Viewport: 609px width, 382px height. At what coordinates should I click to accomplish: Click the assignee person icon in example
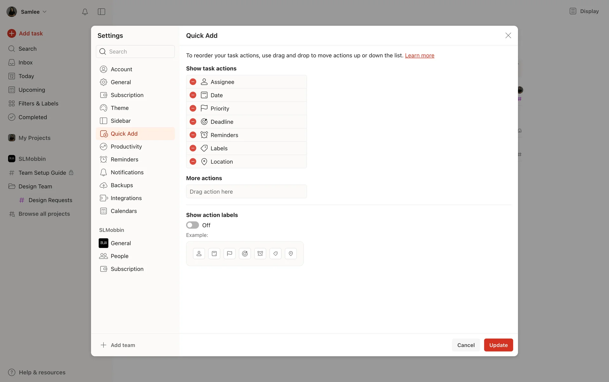coord(199,254)
